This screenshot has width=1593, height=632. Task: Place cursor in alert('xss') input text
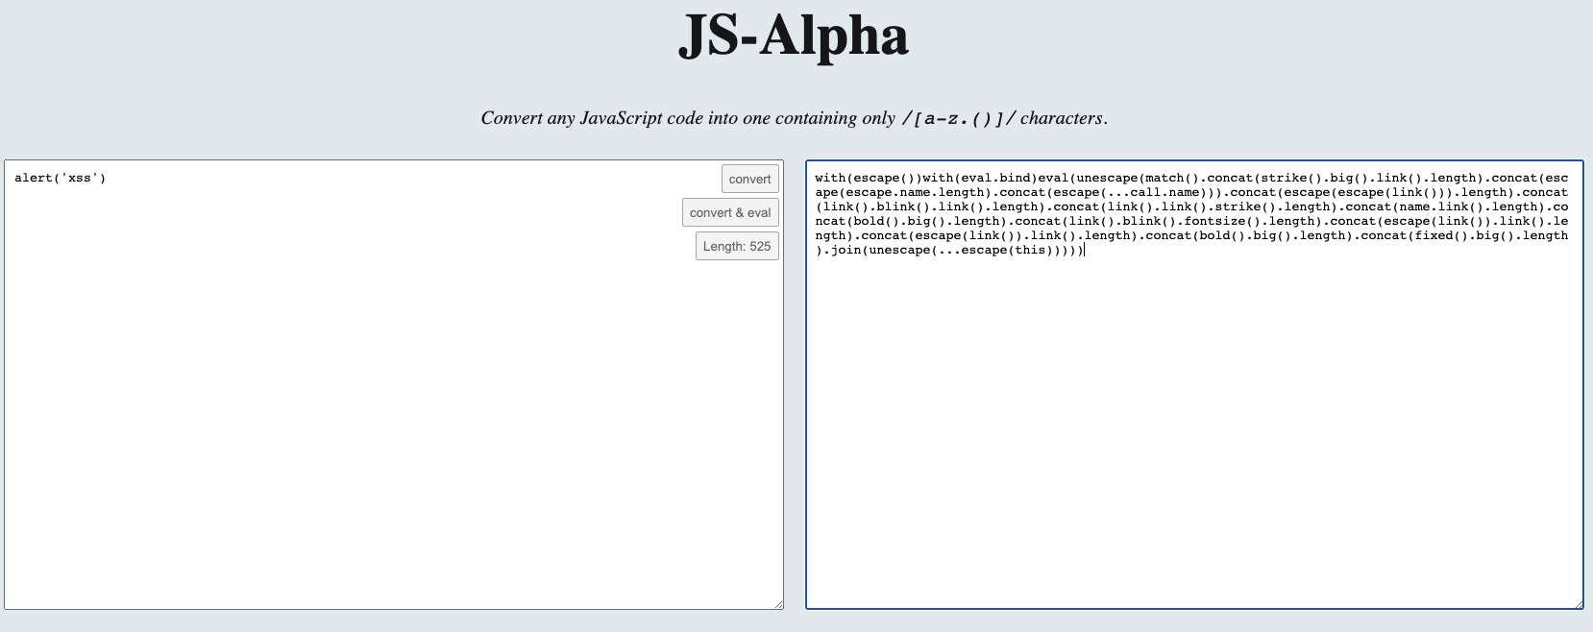(x=60, y=178)
